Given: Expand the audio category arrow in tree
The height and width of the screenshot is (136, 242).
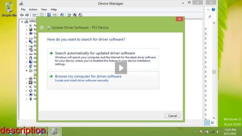Looking at the screenshot, I should pyautogui.click(x=26, y=25).
